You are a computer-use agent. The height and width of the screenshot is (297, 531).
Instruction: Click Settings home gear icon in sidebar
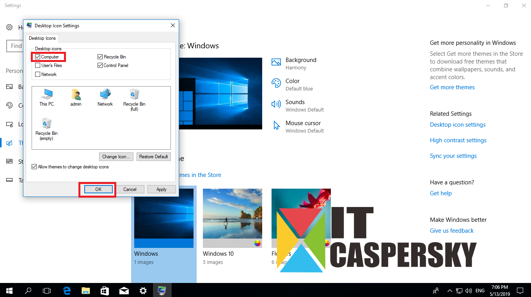coord(9,27)
